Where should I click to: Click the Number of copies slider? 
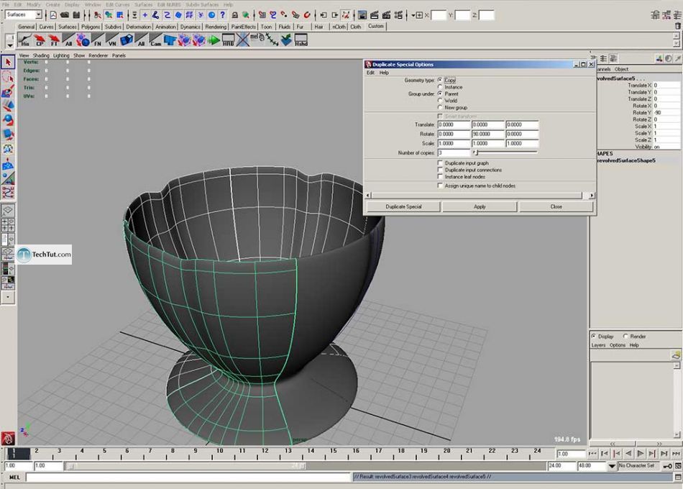click(505, 152)
